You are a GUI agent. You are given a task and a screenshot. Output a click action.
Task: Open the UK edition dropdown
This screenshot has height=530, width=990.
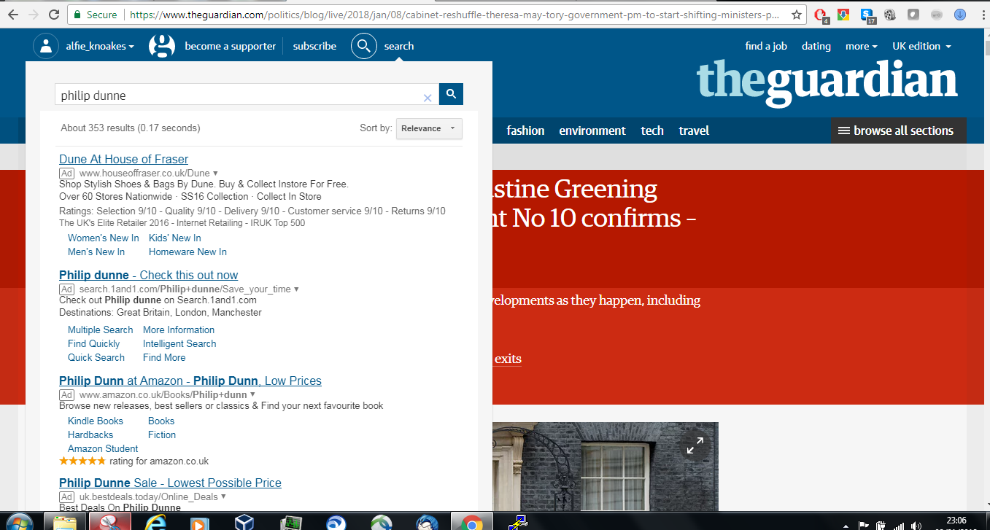click(921, 46)
